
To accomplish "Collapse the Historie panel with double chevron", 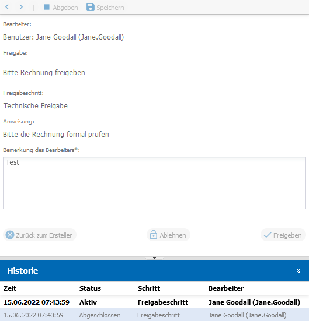I will point(298,270).
